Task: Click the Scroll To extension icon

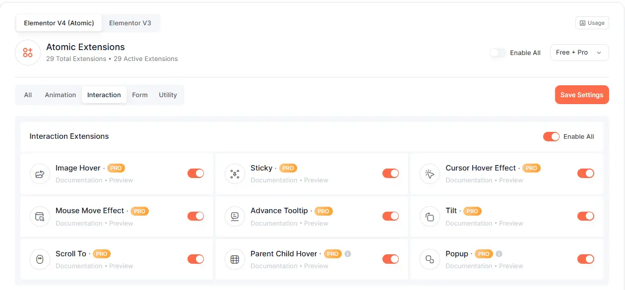Action: coord(40,259)
